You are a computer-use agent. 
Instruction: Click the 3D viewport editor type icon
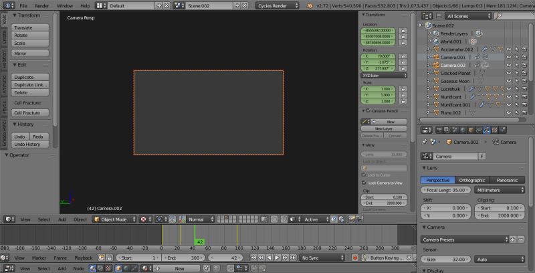[10, 219]
